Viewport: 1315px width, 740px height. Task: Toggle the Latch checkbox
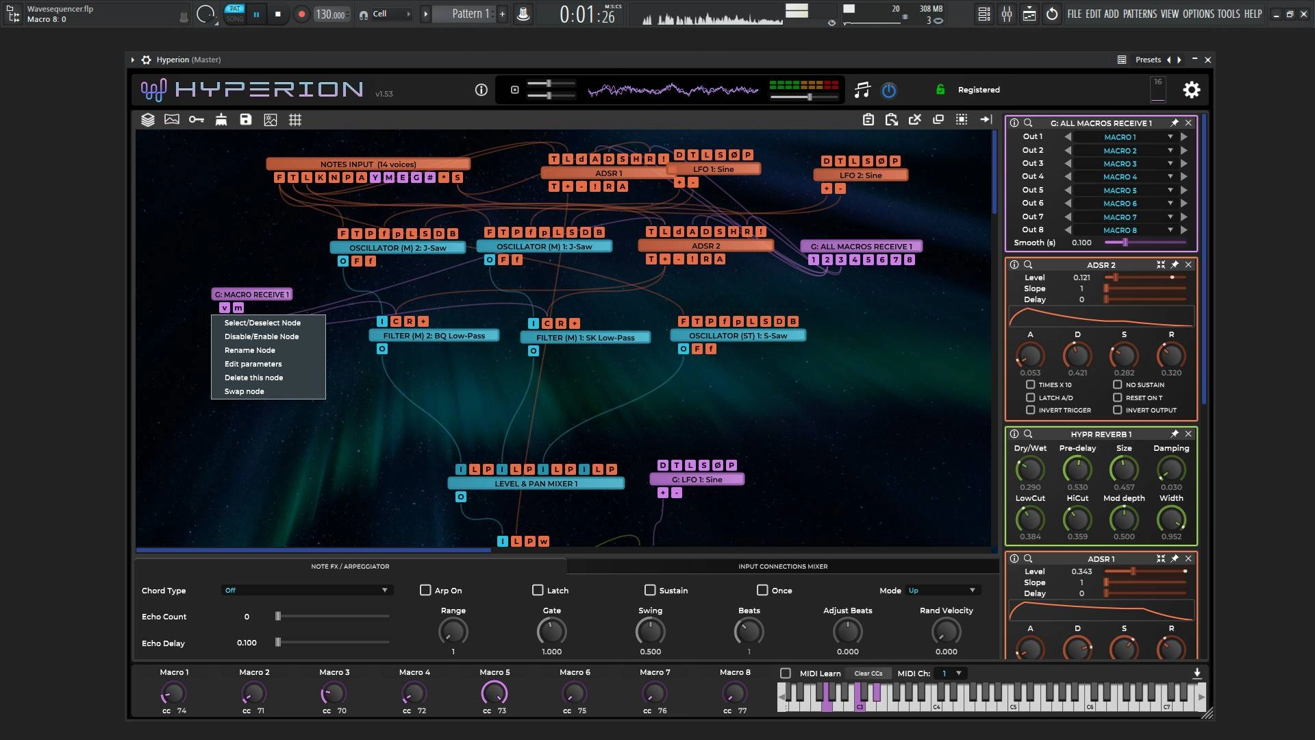[538, 590]
